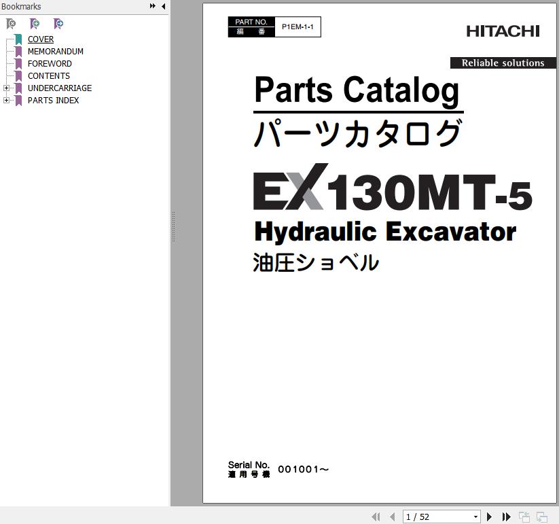Click the previous view icon
Viewport: 559px width, 524px height.
tap(524, 517)
